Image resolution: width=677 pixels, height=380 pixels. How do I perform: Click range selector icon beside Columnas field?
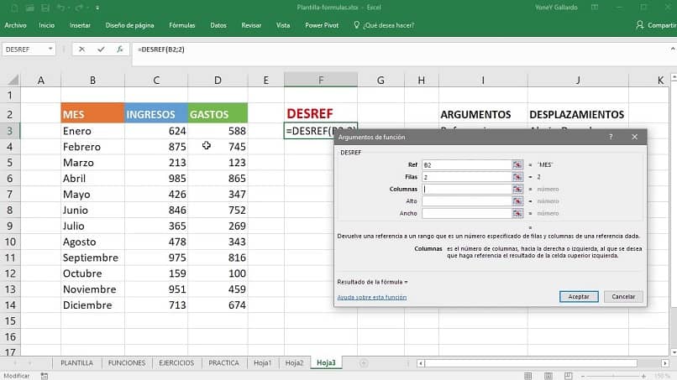pos(517,189)
